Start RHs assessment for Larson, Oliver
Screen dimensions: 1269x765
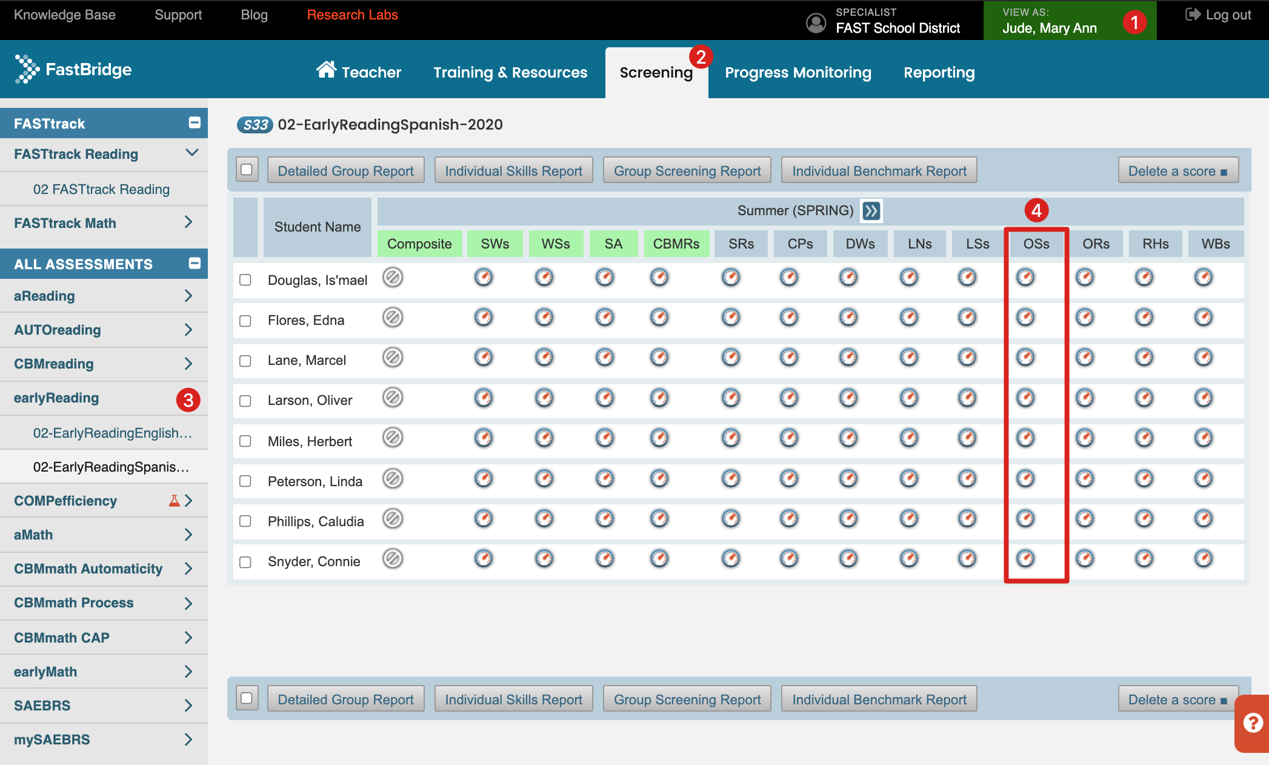pos(1144,398)
